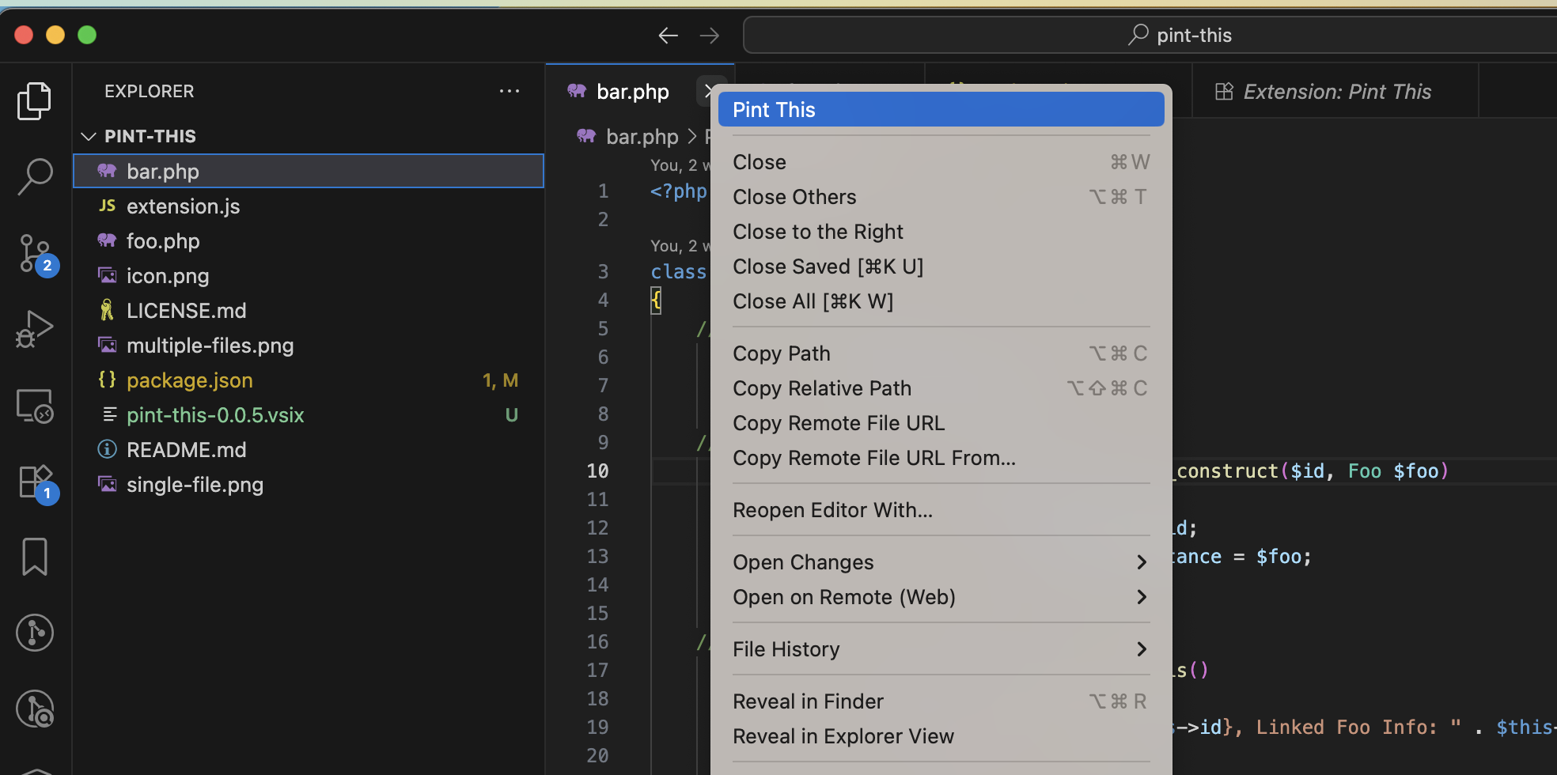Open multiple-files.png in the file tree

309,345
